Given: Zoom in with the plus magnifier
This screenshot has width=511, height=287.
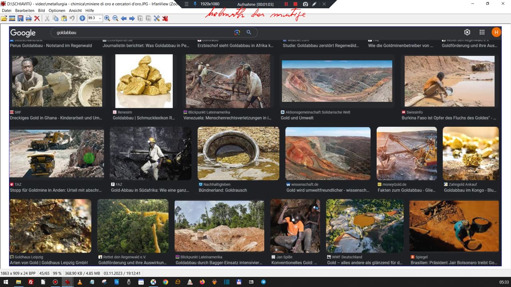Looking at the screenshot, I should click(x=107, y=18).
